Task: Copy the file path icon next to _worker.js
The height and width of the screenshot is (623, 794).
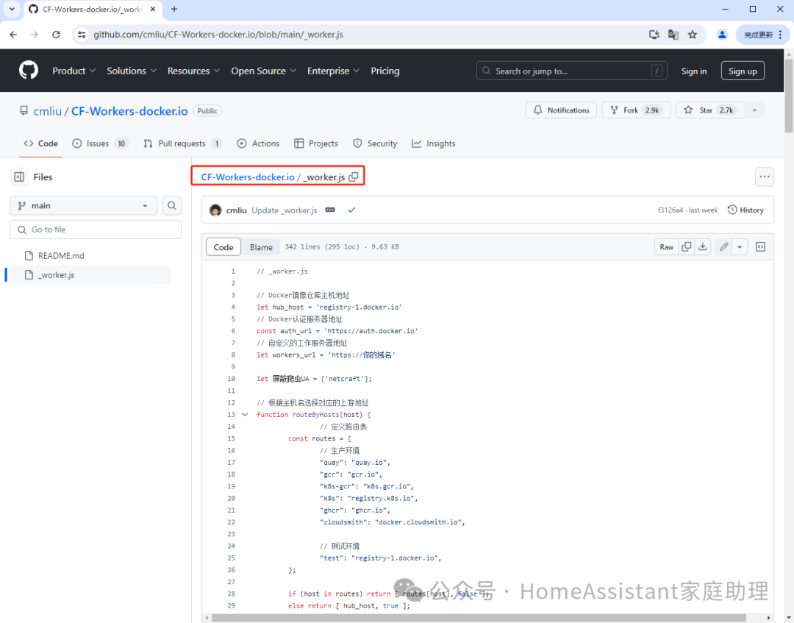Action: [354, 177]
